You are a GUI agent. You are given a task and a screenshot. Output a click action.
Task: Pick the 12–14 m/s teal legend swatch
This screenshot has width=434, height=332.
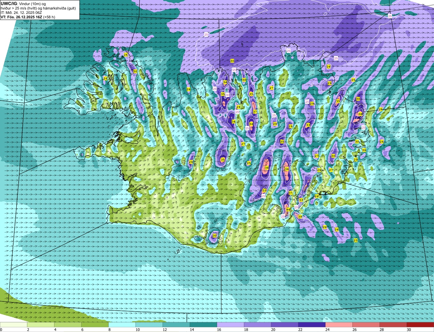pos(176,325)
